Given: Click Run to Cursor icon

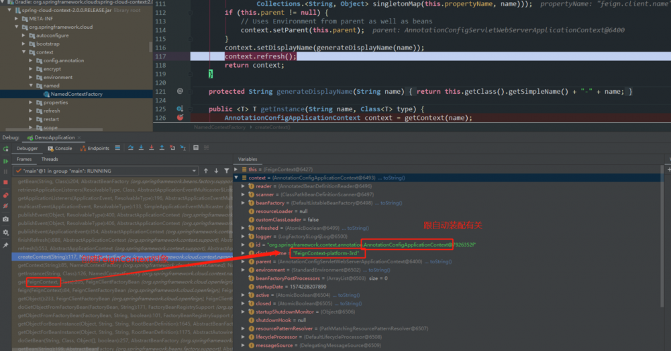Looking at the screenshot, I should tap(183, 148).
